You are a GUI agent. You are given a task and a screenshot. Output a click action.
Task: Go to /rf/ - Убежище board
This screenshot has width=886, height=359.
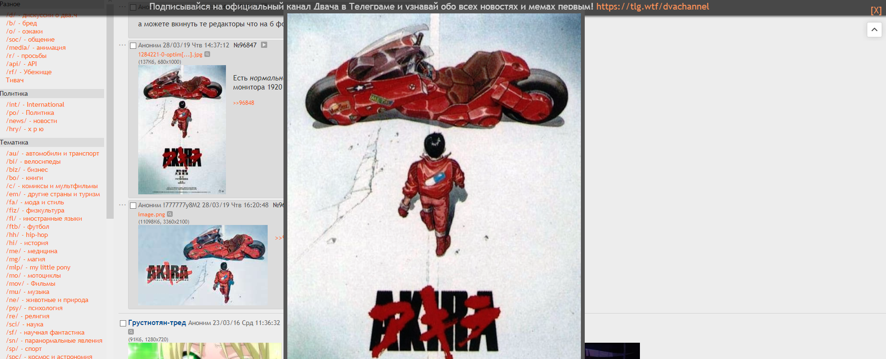29,72
